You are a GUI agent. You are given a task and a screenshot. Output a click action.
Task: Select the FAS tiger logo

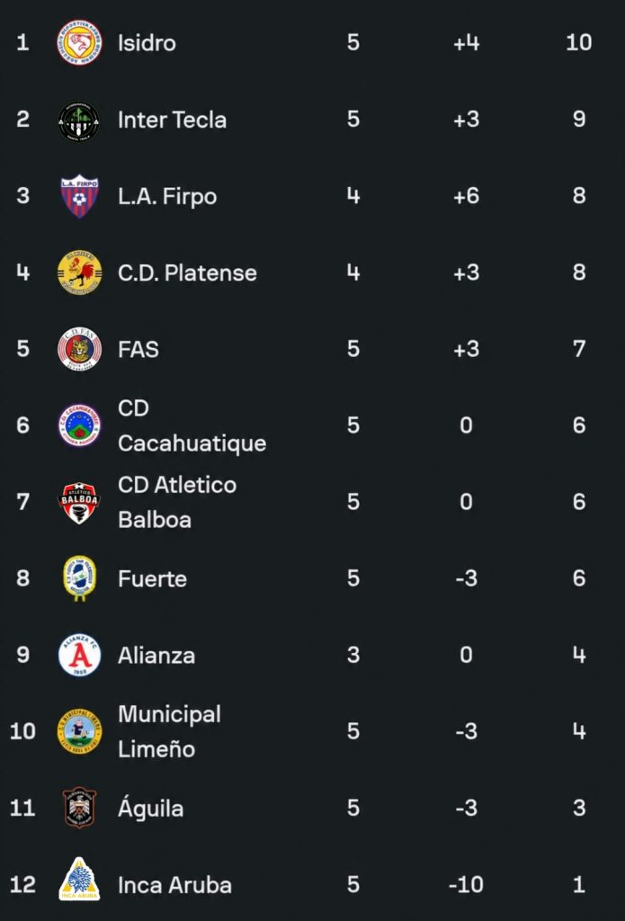pyautogui.click(x=79, y=349)
